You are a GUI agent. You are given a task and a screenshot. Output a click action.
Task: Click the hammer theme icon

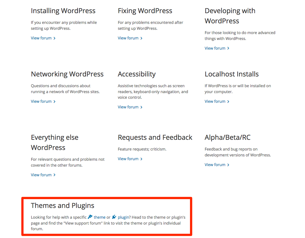click(90, 217)
